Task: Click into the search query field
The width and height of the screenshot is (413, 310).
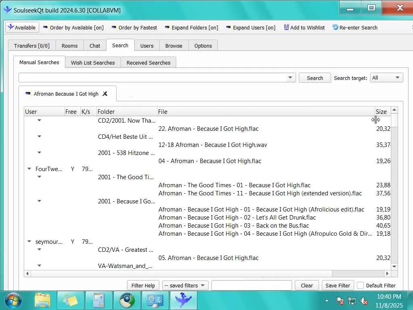Action: [153, 78]
